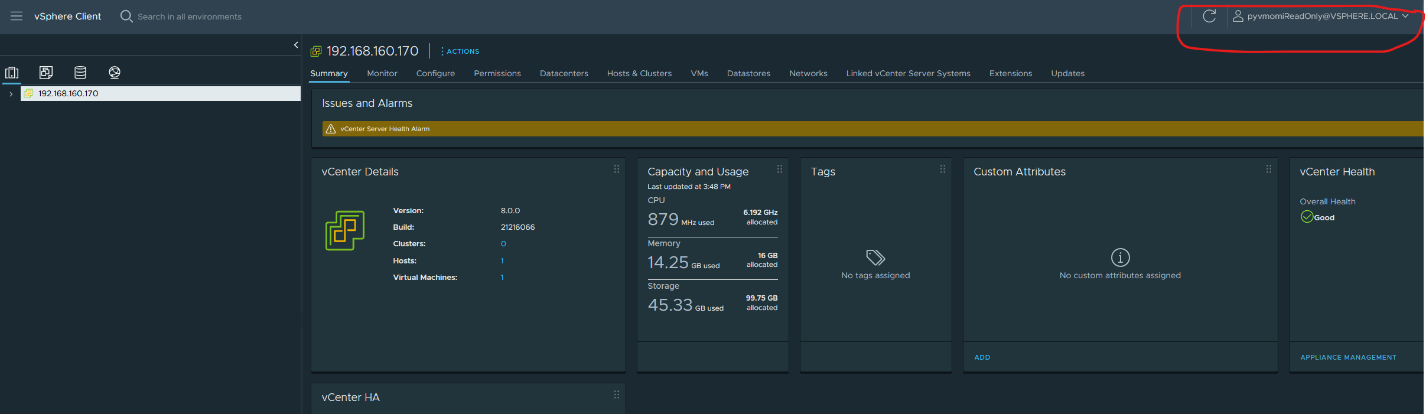The width and height of the screenshot is (1426, 414).
Task: Click the Virtual Machines count link
Action: [502, 277]
